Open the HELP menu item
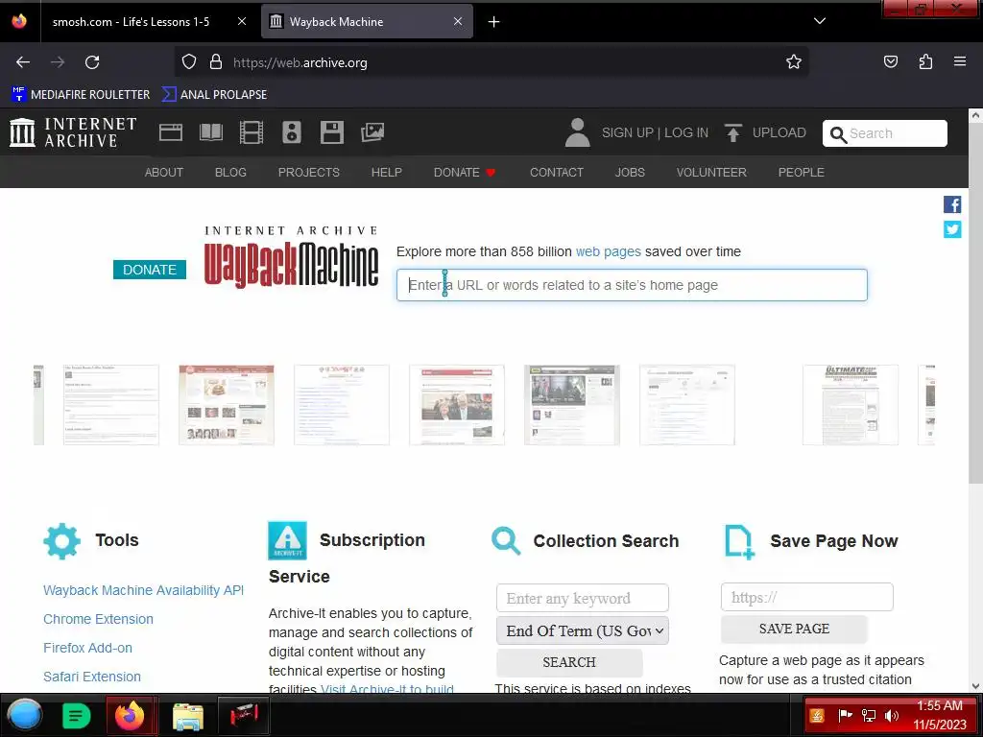 (386, 173)
